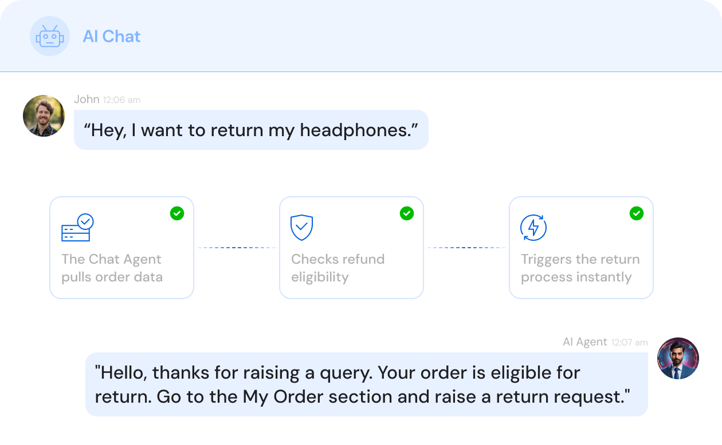This screenshot has height=445, width=722.
Task: Click the John sender name label
Action: click(x=87, y=100)
